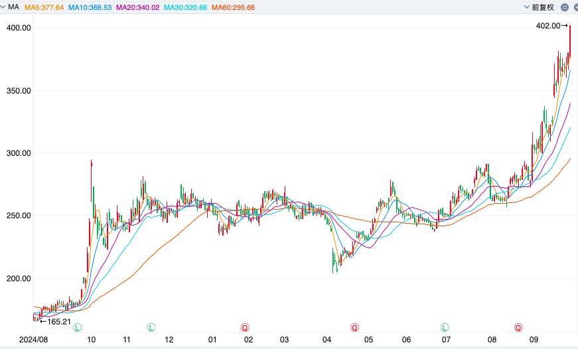Click the minus circle zoom-out icon
Image resolution: width=578 pixels, height=349 pixels.
564,7
